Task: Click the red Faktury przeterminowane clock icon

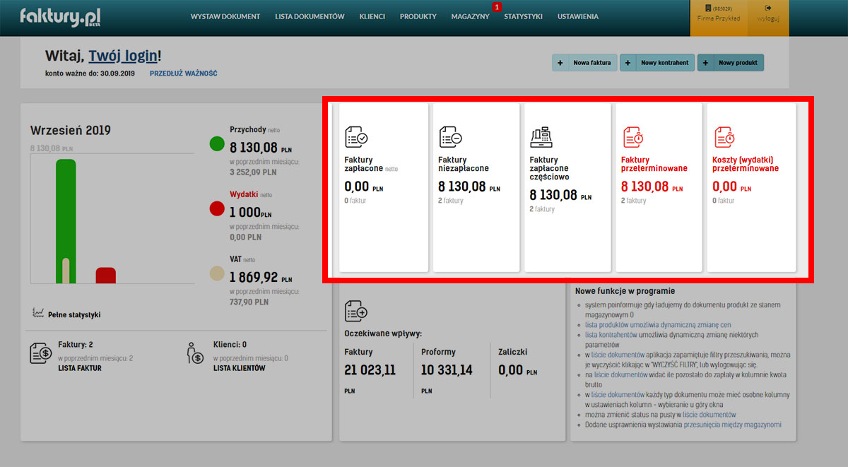Action: point(633,136)
